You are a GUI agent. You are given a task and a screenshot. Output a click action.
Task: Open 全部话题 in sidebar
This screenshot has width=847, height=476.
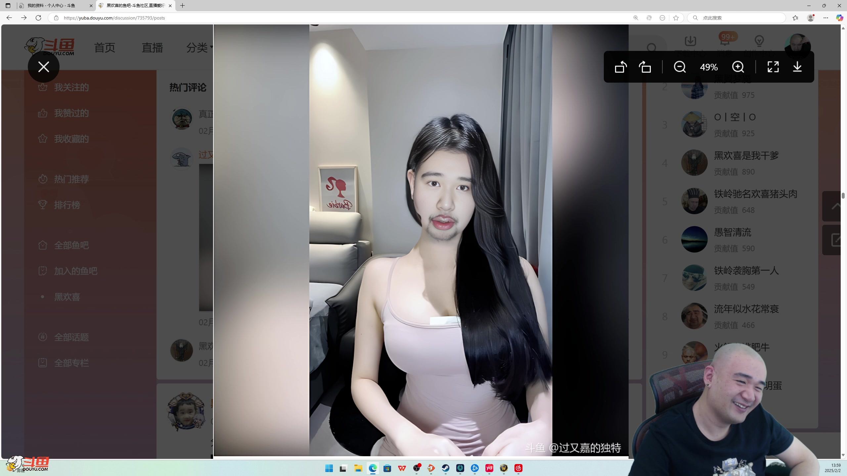[x=64, y=337]
